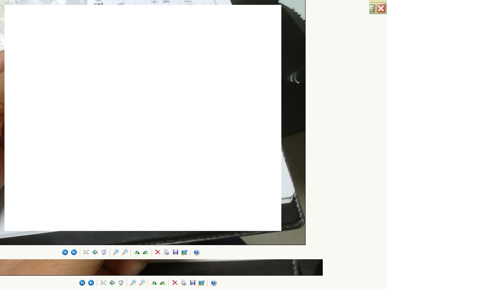Zoom Out using upper toolbar magnifier
477x298 pixels.
(125, 252)
